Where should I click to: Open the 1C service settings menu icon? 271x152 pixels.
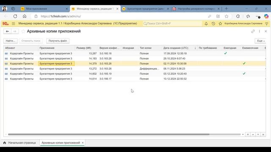tap(267, 24)
